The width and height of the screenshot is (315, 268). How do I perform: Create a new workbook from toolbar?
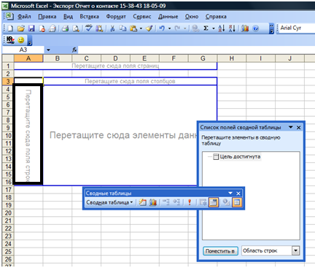coord(10,28)
